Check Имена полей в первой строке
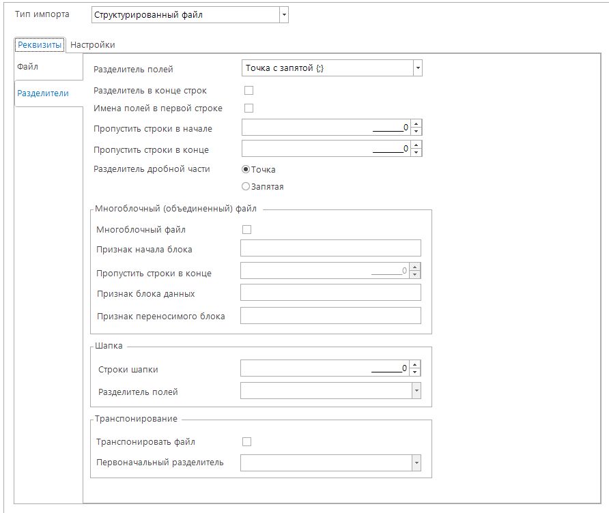 (x=249, y=108)
